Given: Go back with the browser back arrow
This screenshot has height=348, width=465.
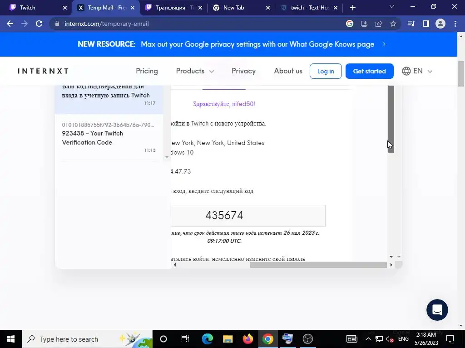Looking at the screenshot, I should click(10, 24).
